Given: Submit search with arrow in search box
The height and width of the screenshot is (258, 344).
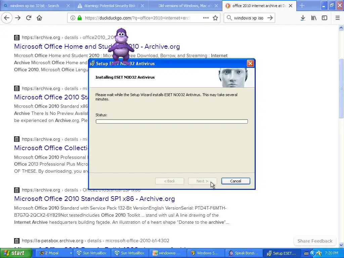Looking at the screenshot, I should (270, 18).
